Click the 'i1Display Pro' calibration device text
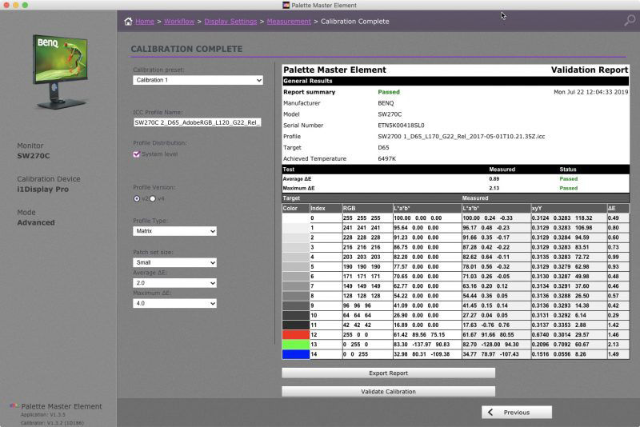The height and width of the screenshot is (427, 640). [x=43, y=190]
